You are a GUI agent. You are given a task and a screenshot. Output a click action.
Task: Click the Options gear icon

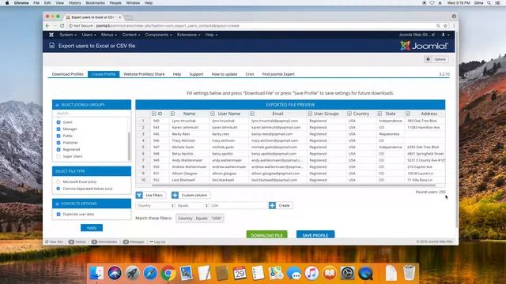click(429, 59)
